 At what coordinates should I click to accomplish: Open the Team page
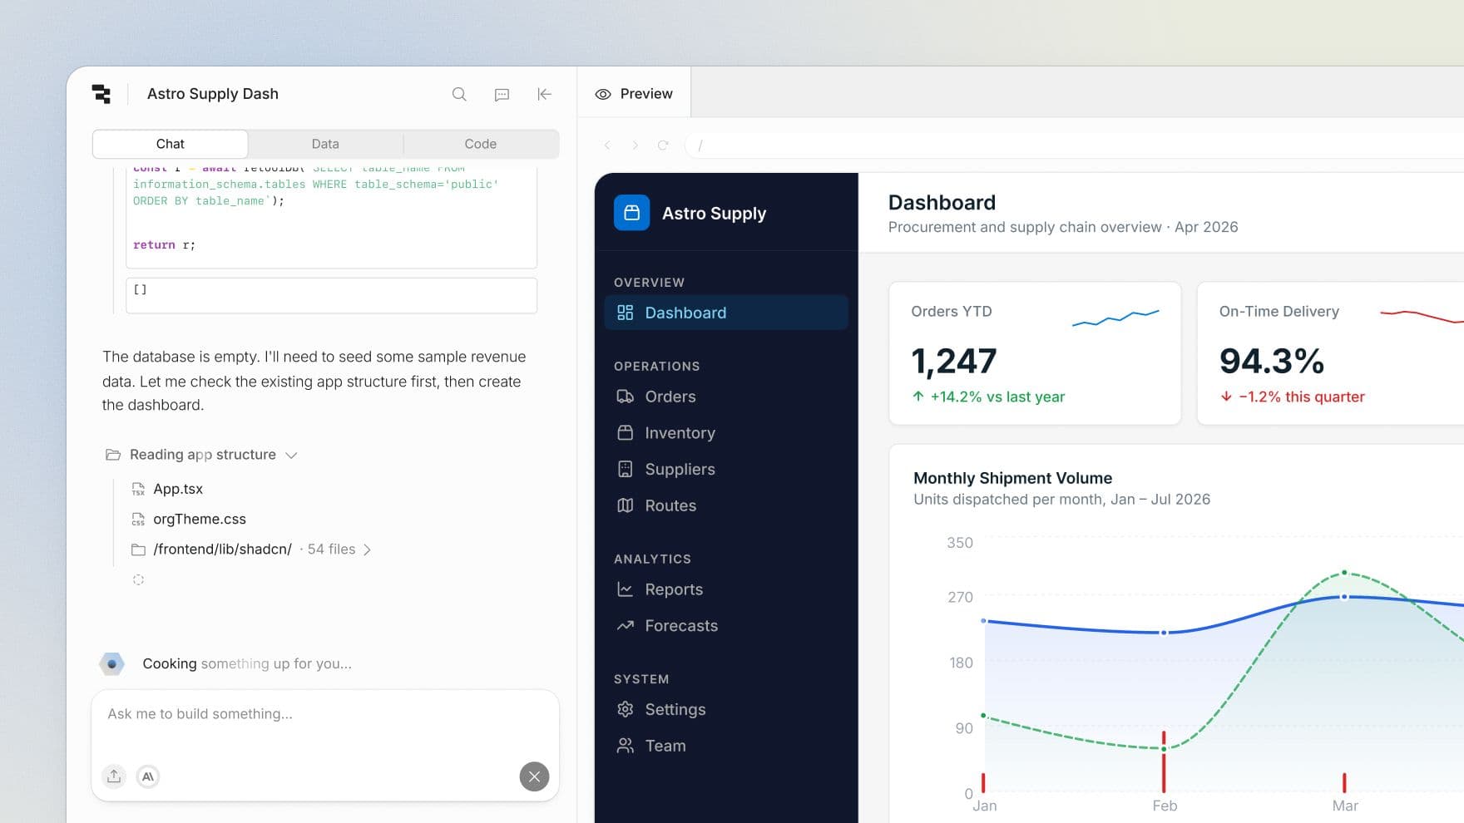[x=726, y=746]
